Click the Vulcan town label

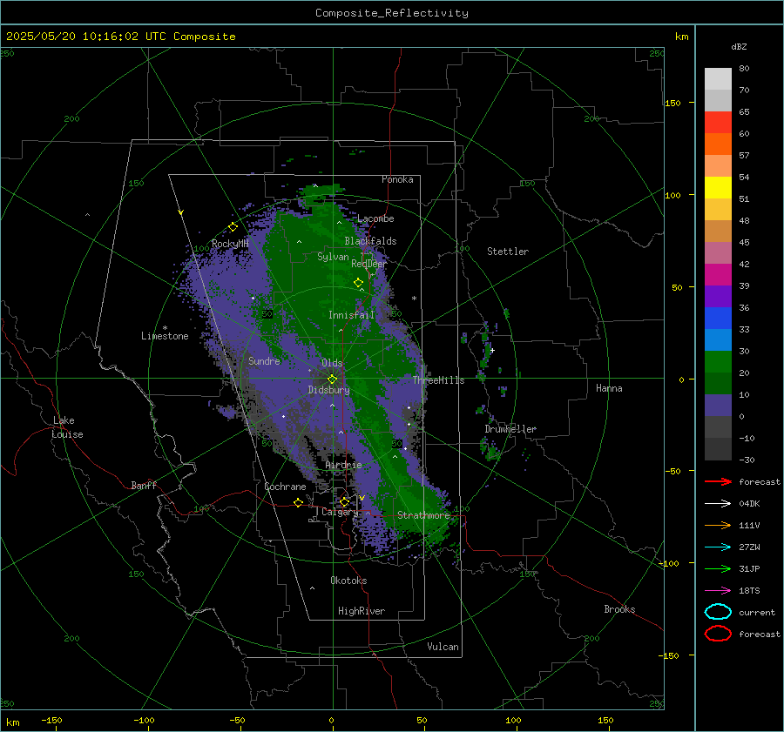click(x=443, y=647)
